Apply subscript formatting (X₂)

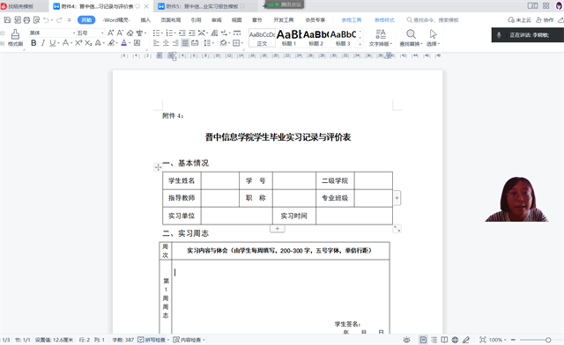[x=88, y=43]
